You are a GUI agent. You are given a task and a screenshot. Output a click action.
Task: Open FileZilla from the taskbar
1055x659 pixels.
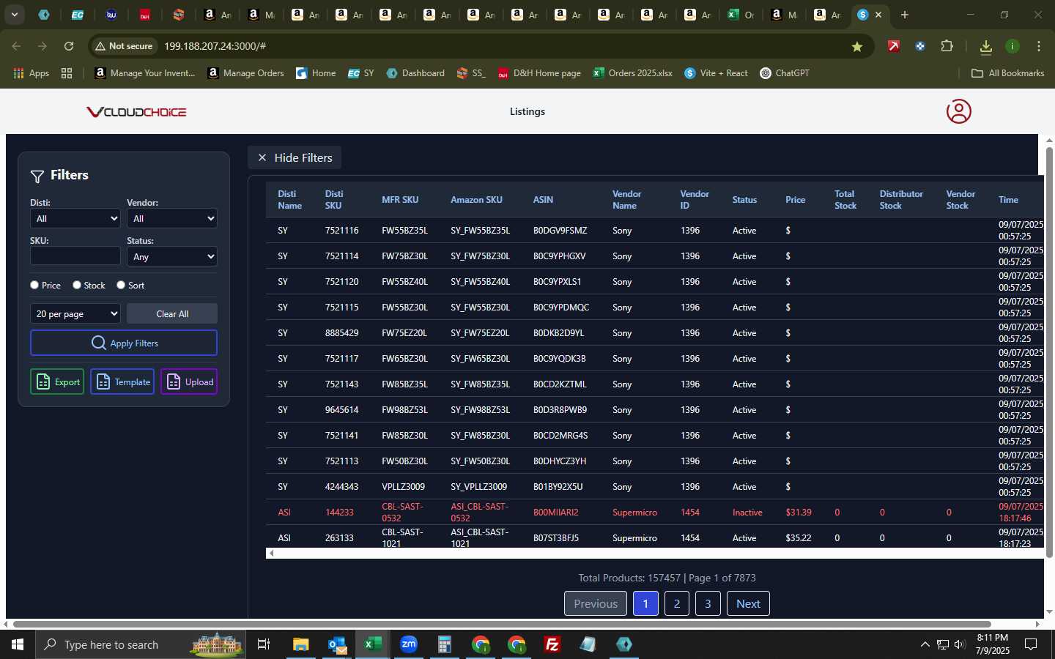click(552, 644)
